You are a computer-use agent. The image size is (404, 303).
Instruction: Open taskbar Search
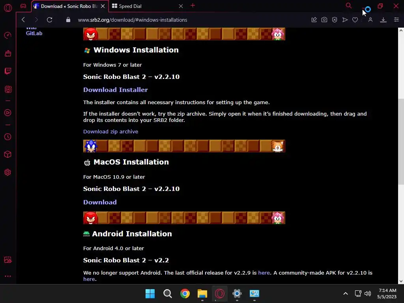pyautogui.click(x=167, y=294)
